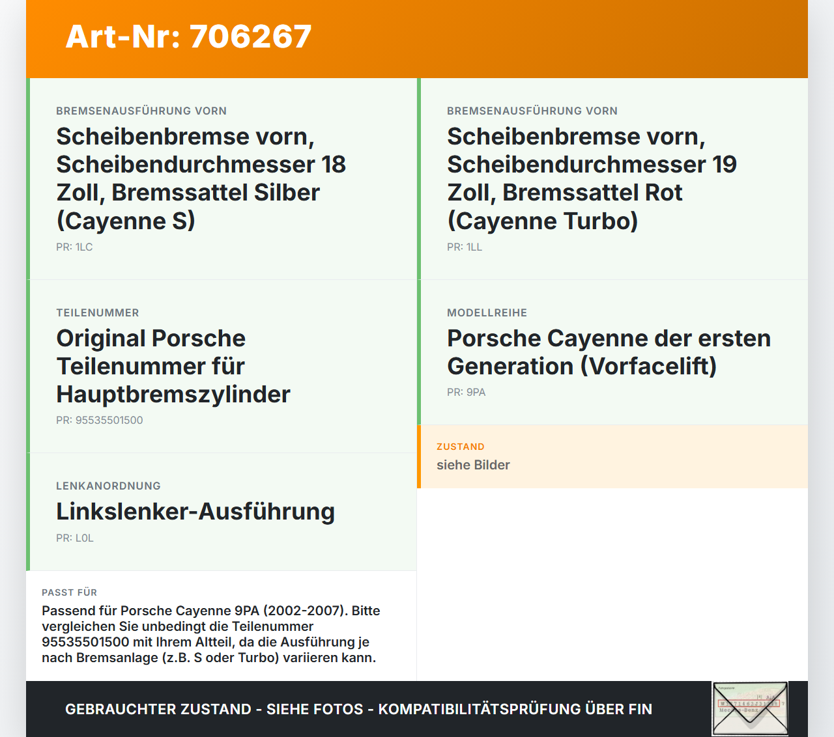This screenshot has height=737, width=834.
Task: Click right BREMSENAUSFÜHRUNG VORN label above Cayenne Turbo
Action: pos(532,111)
